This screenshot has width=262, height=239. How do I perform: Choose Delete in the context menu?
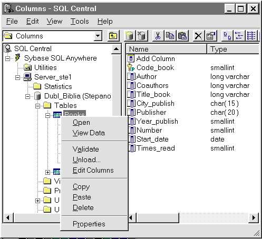tap(94, 207)
